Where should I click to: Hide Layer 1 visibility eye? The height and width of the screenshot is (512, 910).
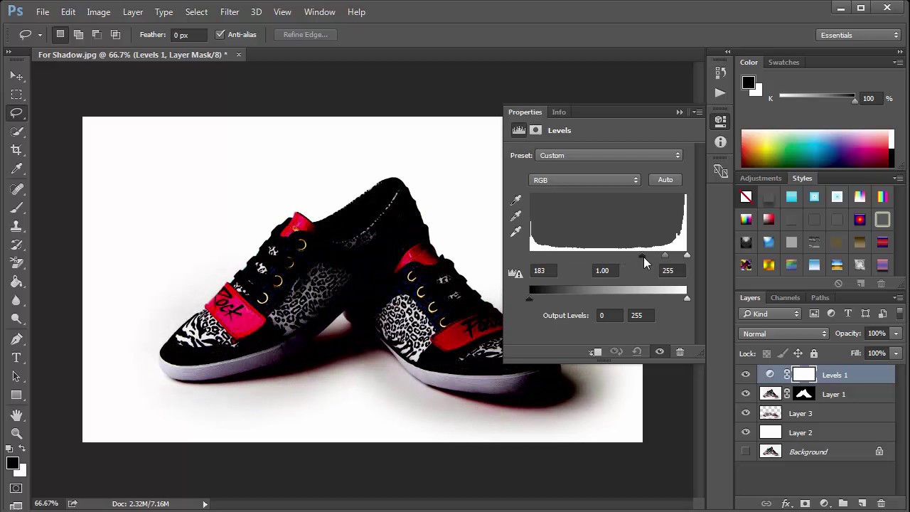[x=746, y=394]
